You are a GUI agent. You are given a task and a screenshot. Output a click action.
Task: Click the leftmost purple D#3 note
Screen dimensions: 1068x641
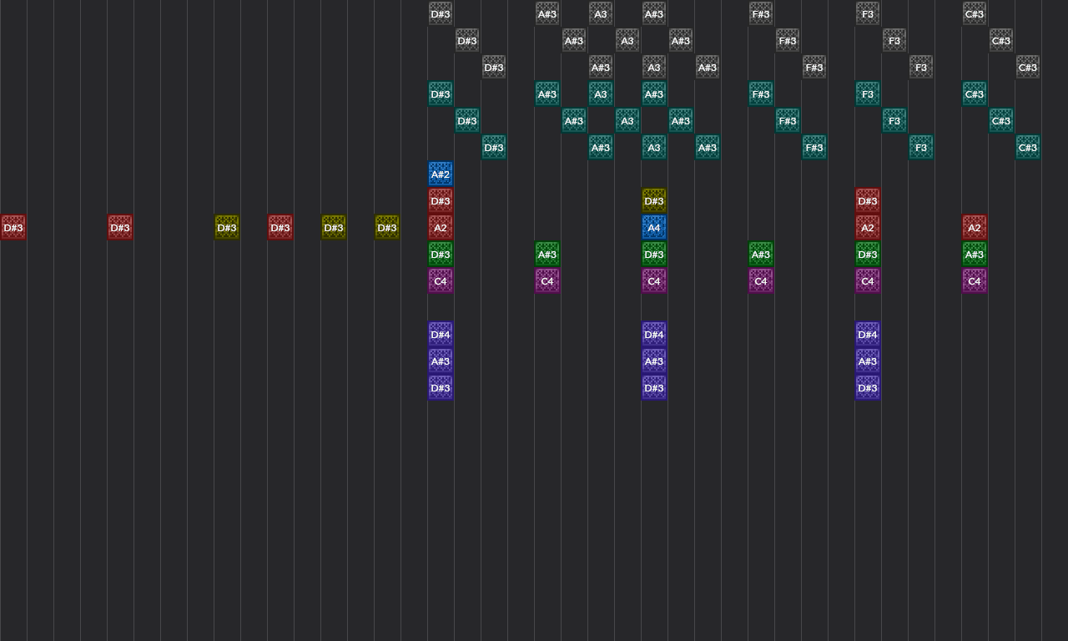(441, 387)
